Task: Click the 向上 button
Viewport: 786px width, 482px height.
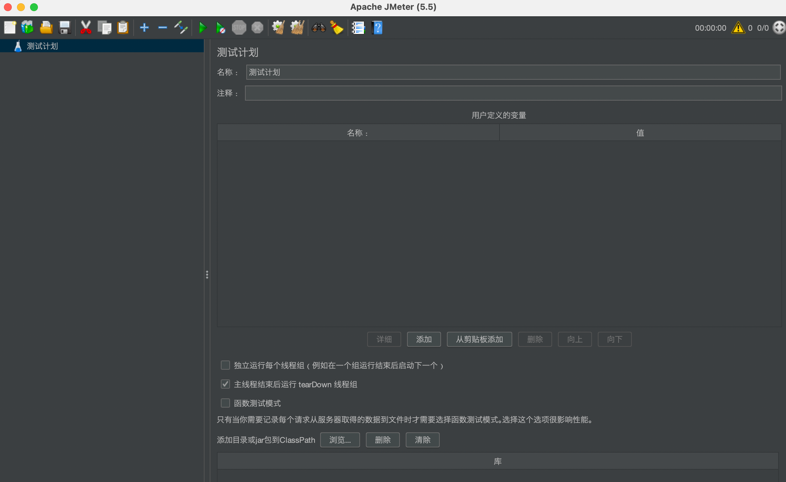Action: pyautogui.click(x=575, y=339)
